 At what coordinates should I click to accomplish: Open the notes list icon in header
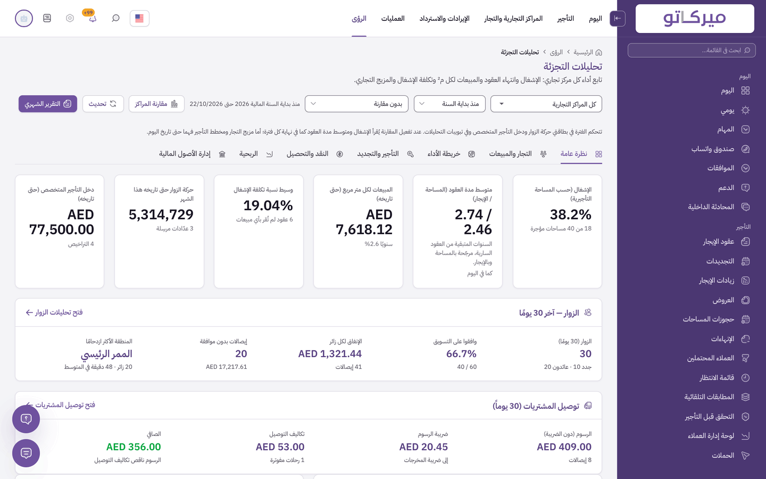[47, 18]
